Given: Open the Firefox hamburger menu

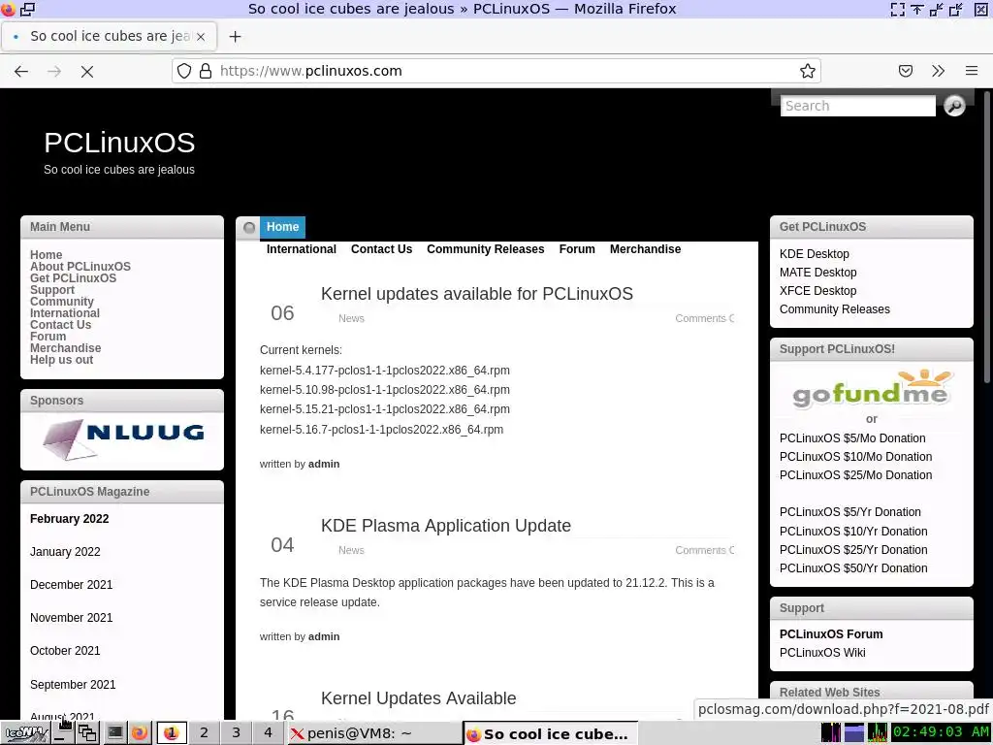Looking at the screenshot, I should [x=972, y=71].
